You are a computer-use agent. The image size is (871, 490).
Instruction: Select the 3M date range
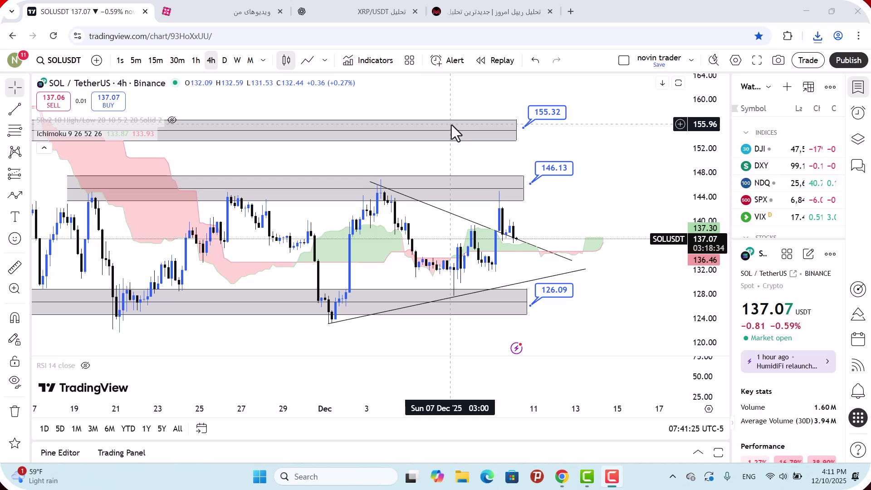tap(93, 429)
